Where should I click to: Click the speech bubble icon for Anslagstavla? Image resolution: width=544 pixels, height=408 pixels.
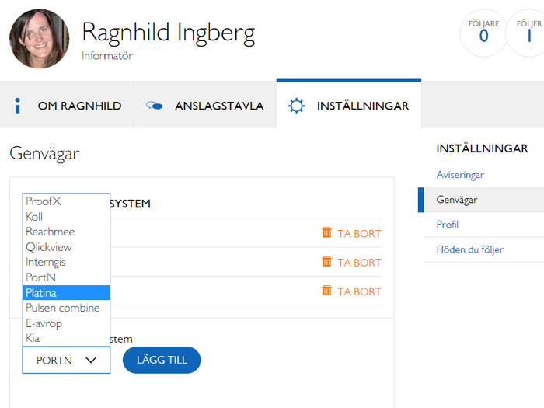tap(155, 106)
